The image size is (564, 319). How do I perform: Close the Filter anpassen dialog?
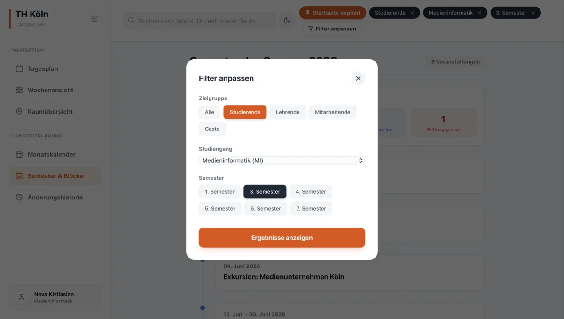coord(358,78)
